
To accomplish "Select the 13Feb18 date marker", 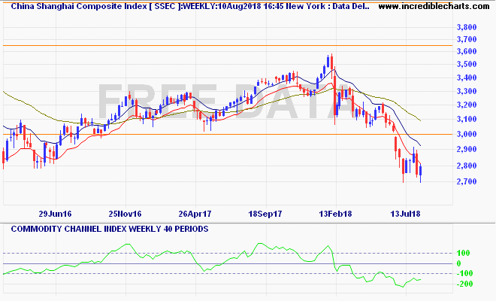I will tap(336, 214).
